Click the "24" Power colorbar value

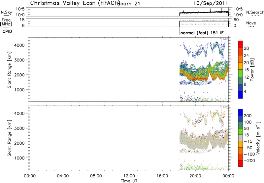(x=246, y=55)
